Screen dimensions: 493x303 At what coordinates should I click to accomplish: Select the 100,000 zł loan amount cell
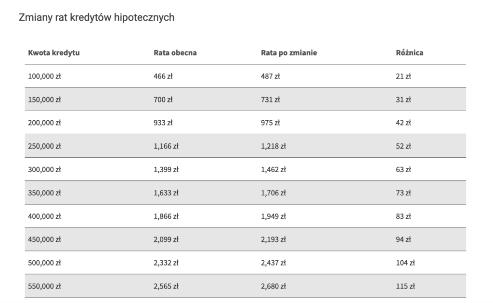44,76
